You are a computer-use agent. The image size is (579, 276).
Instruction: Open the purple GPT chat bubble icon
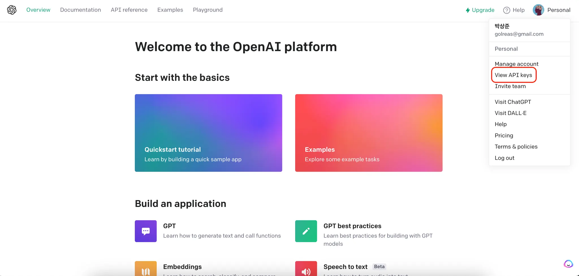pos(146,231)
